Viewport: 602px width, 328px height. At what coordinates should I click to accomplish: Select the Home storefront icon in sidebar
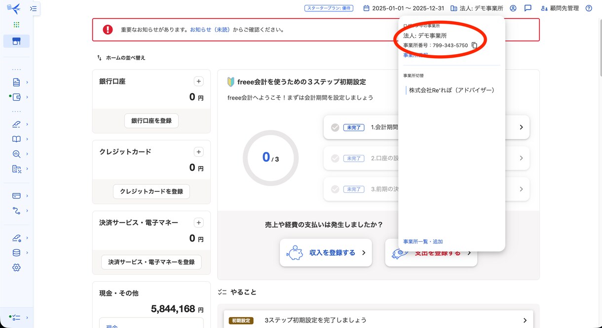[16, 41]
